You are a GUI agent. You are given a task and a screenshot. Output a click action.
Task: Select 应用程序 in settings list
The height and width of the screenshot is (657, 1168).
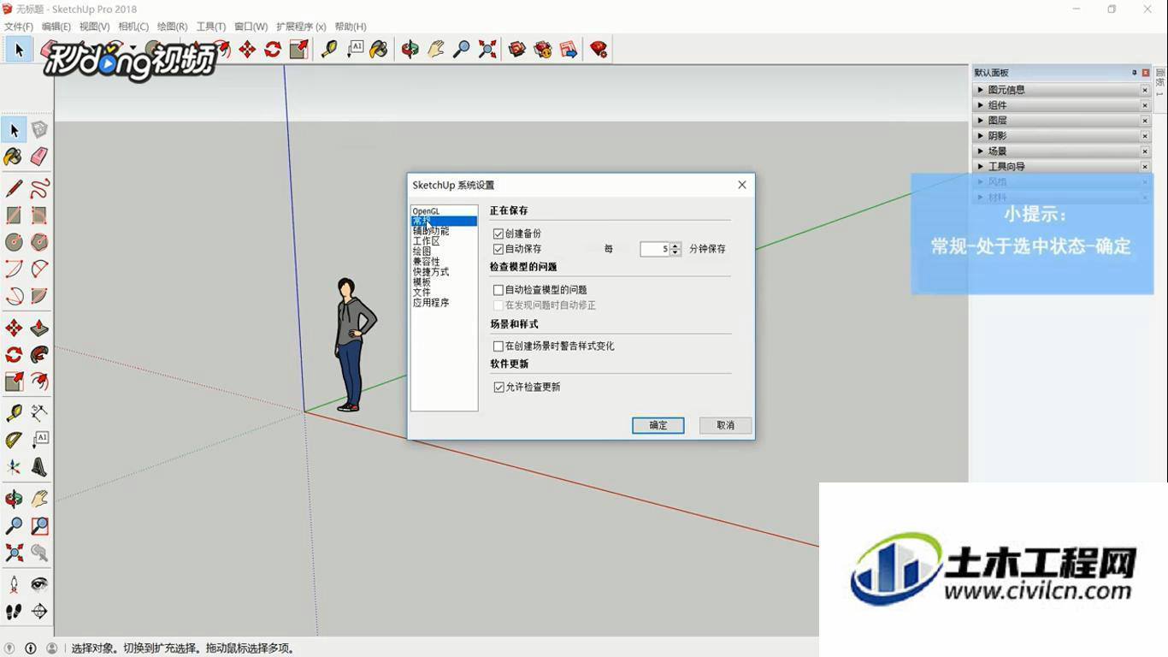pyautogui.click(x=431, y=303)
